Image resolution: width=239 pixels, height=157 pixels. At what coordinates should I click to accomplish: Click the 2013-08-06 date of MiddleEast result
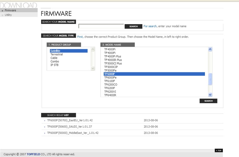(151, 133)
